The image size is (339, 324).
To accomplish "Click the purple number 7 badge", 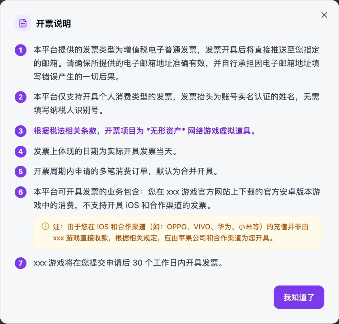I will click(20, 263).
